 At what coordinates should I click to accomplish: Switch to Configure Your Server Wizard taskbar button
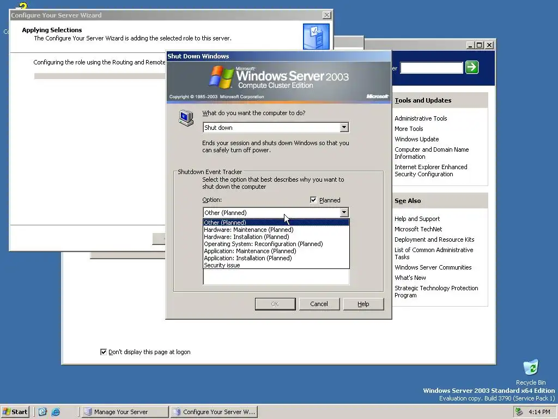pyautogui.click(x=214, y=412)
